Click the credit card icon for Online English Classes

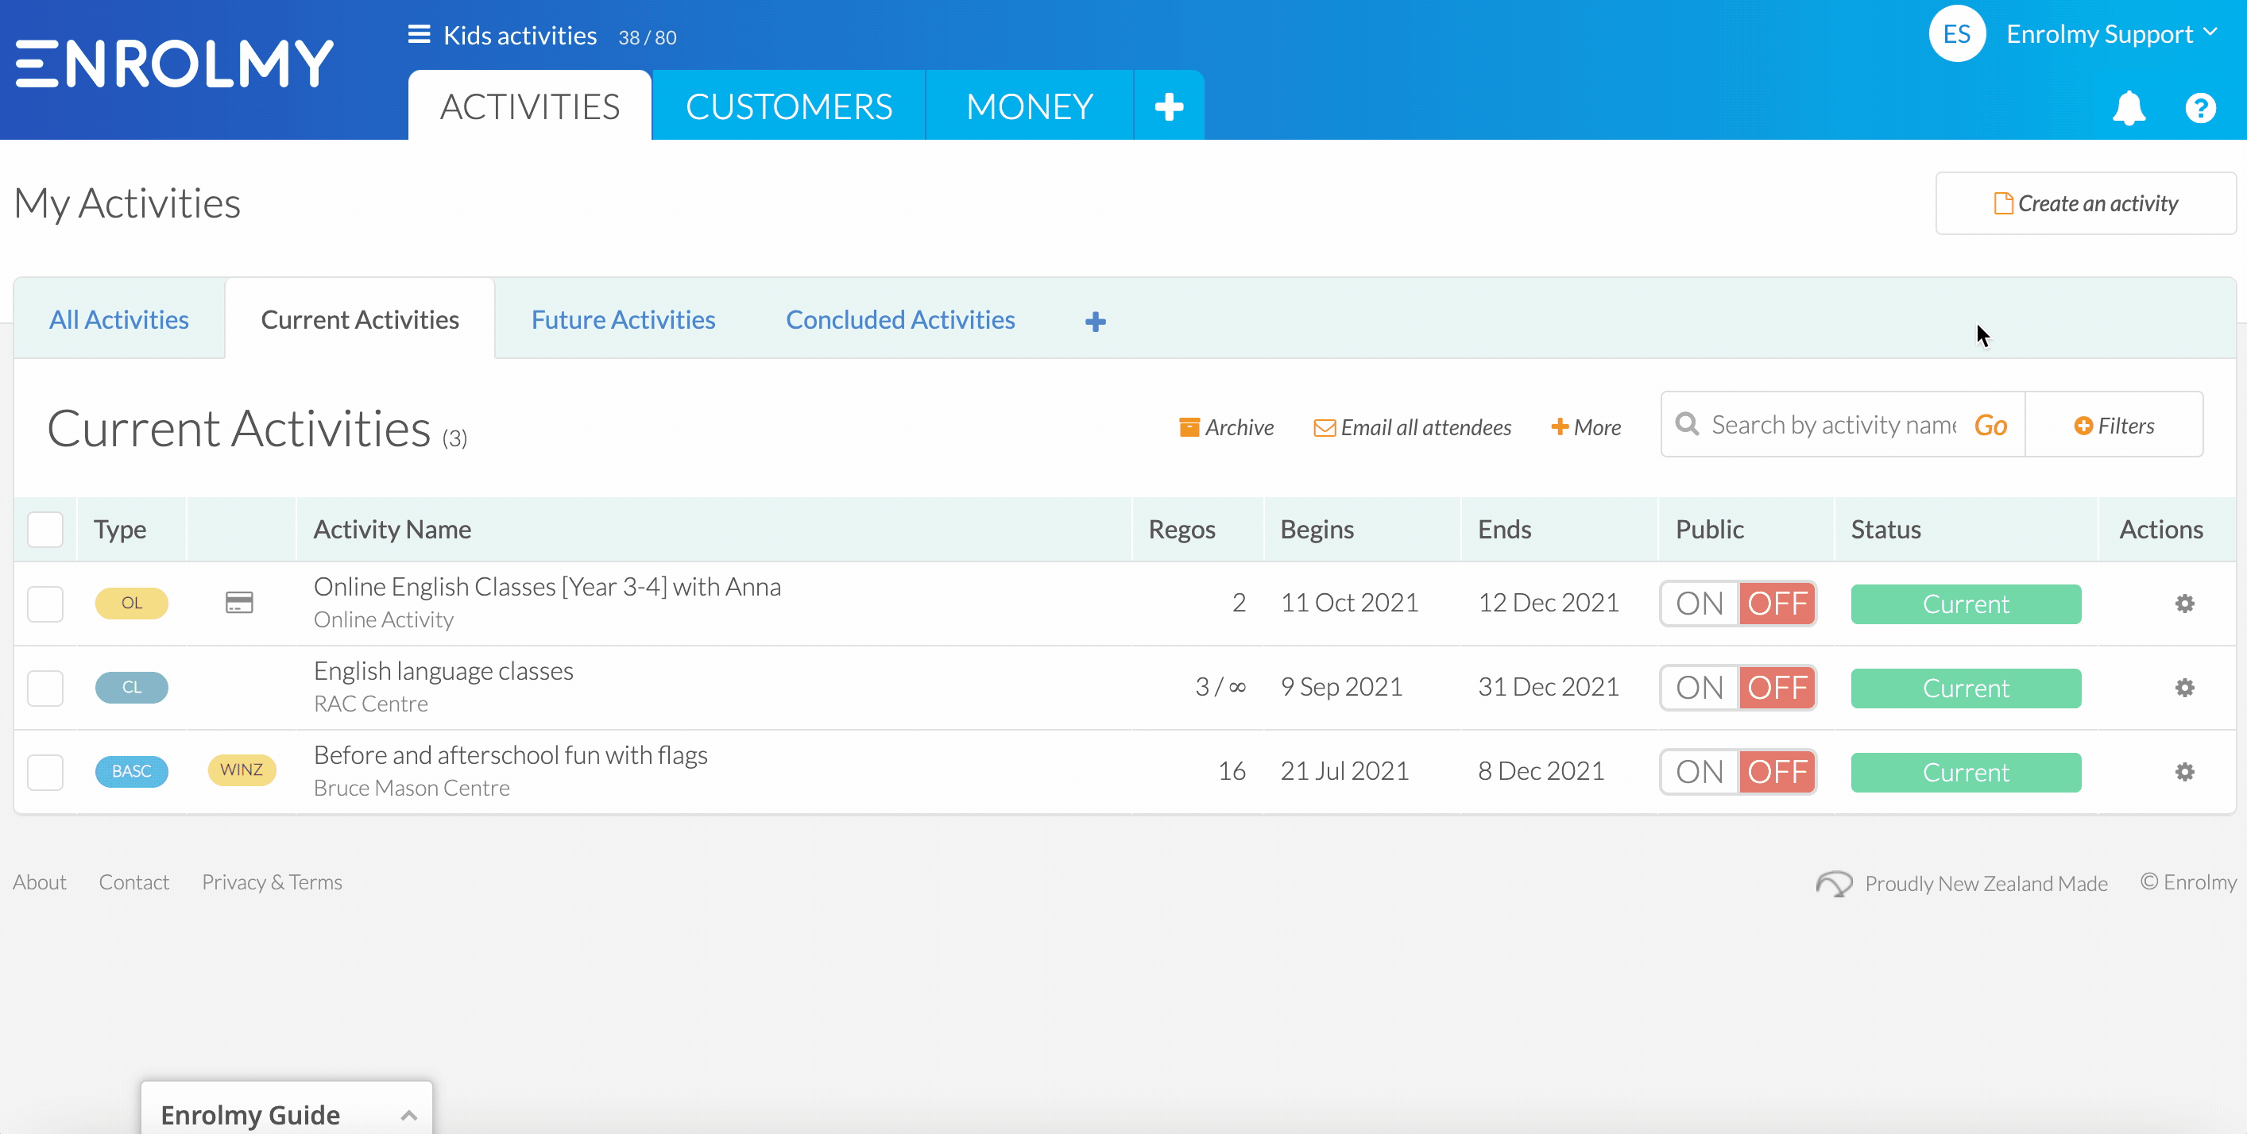239,602
